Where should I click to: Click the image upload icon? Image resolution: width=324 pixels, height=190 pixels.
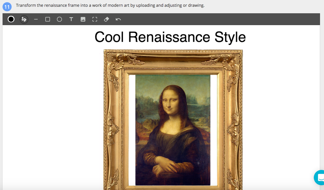pyautogui.click(x=83, y=19)
